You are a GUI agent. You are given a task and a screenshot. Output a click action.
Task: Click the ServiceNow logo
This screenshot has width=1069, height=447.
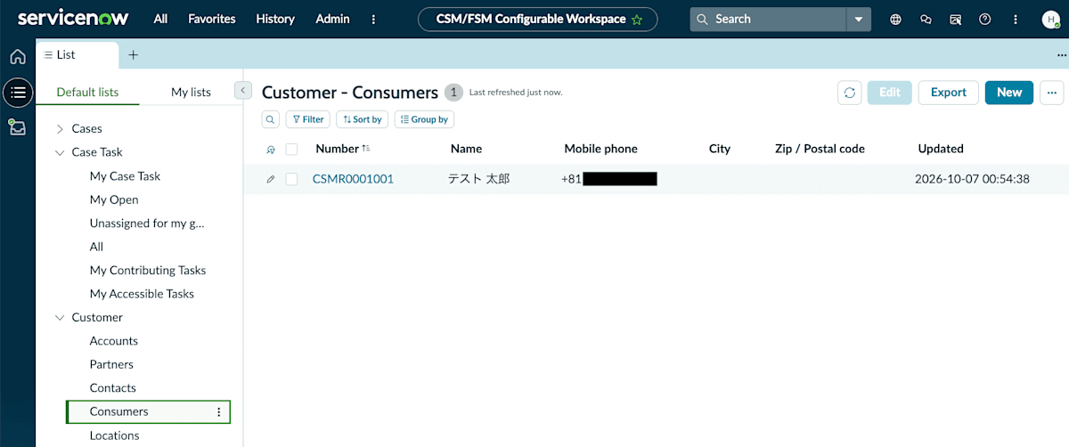(x=74, y=19)
